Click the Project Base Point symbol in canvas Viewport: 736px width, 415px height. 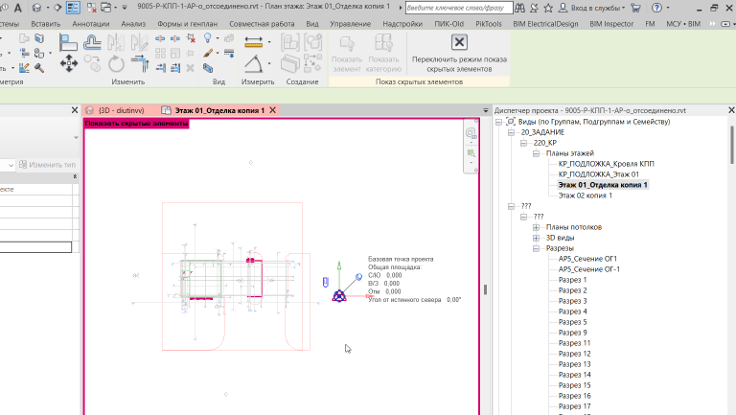click(x=339, y=294)
